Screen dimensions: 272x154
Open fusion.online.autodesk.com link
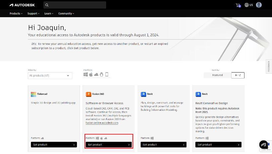102,123
